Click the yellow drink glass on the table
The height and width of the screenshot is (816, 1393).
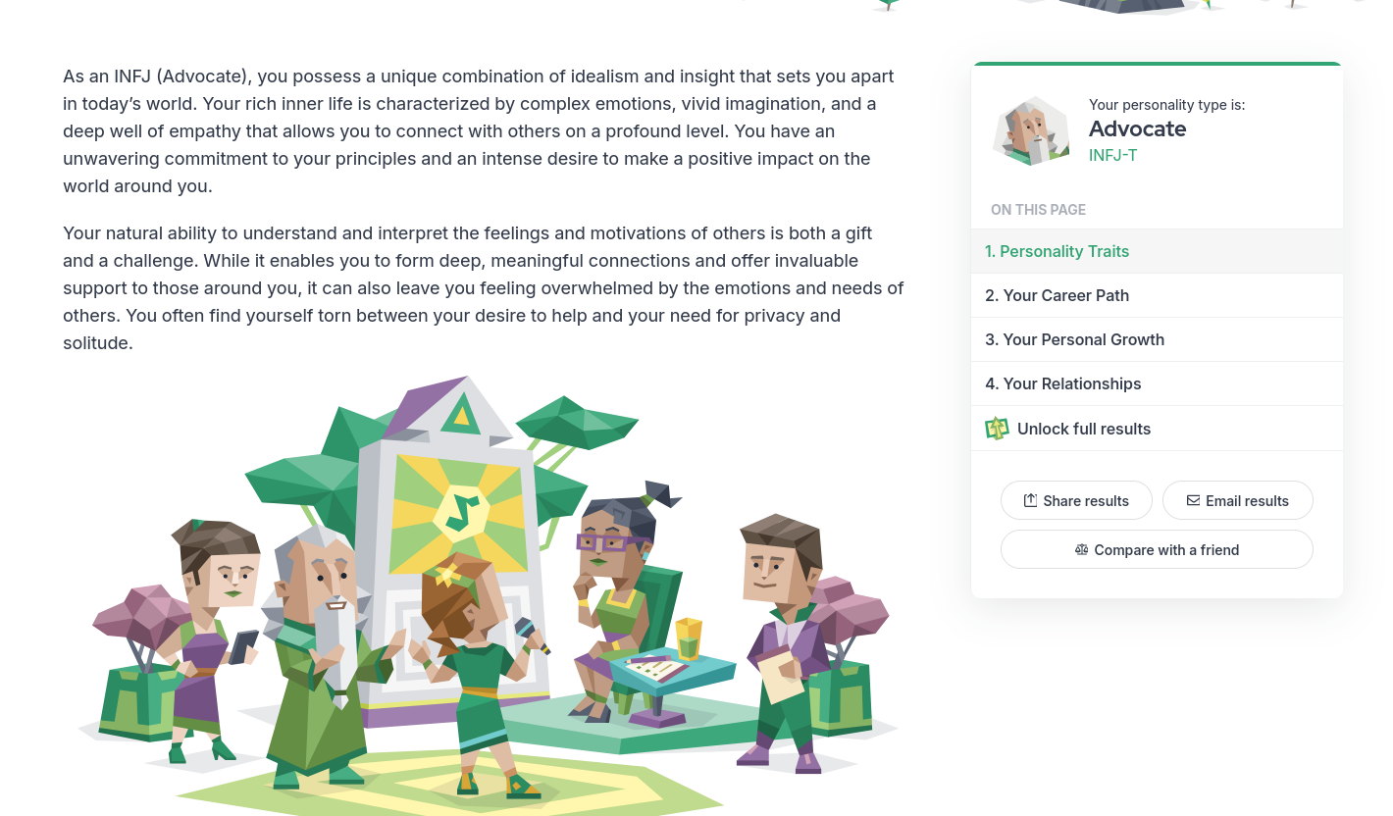pos(689,638)
